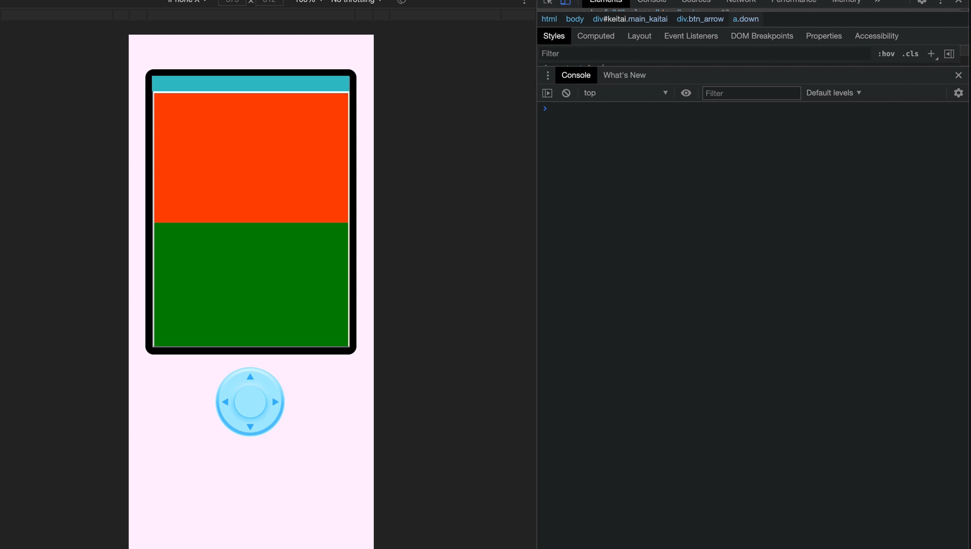Create a live expression with the eye icon
This screenshot has width=971, height=549.
(x=686, y=93)
